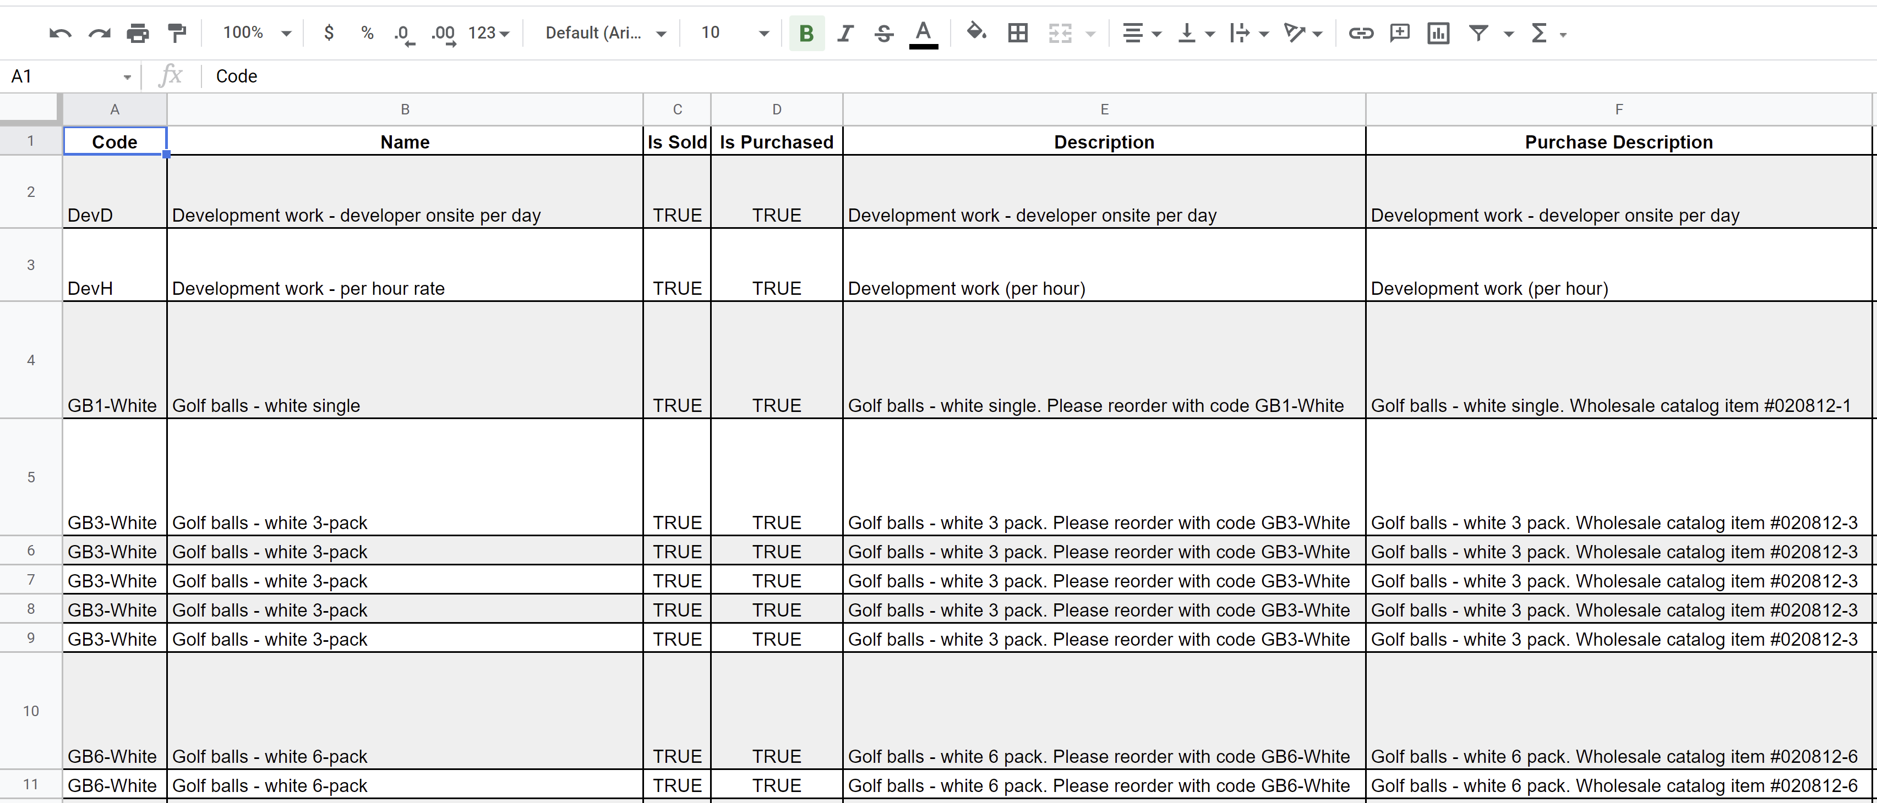Toggle Strikethrough formatting button

pyautogui.click(x=884, y=33)
